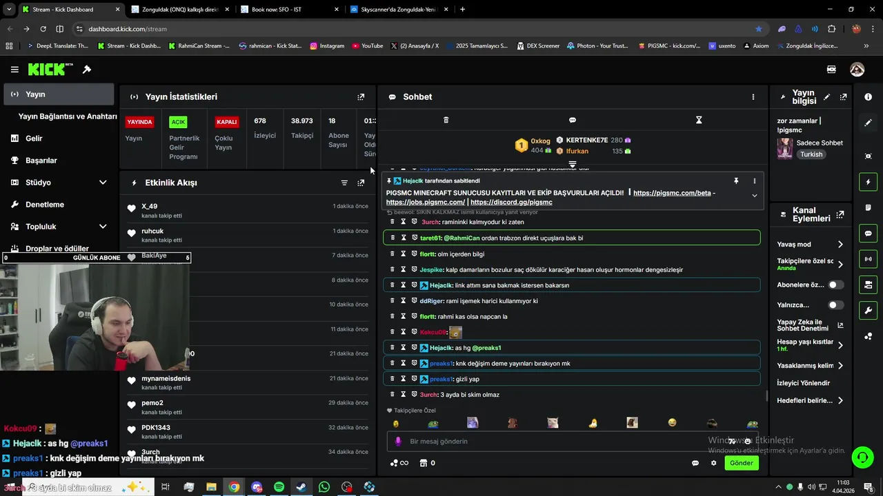Open the Etkinlik Akışı filter icon
This screenshot has width=883, height=496.
tap(344, 183)
